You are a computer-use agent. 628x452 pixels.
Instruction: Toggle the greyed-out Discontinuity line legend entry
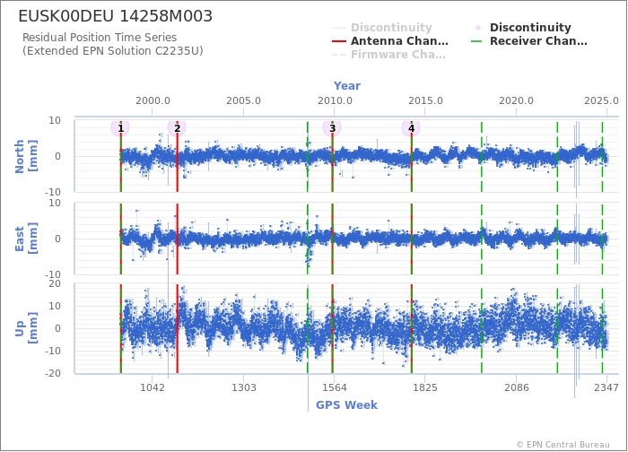click(x=382, y=28)
